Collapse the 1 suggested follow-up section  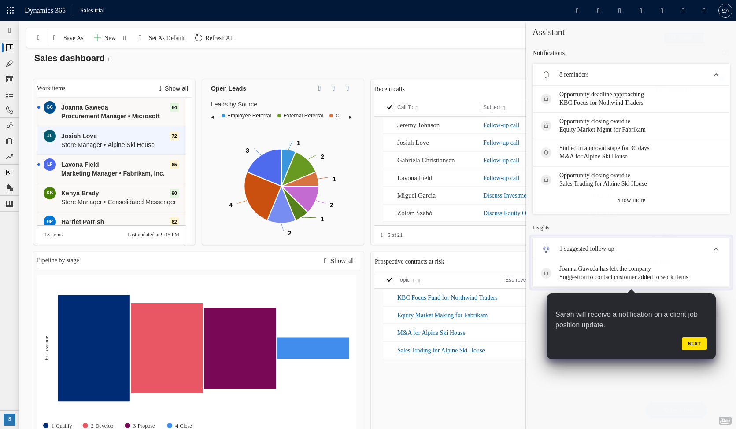click(x=716, y=249)
